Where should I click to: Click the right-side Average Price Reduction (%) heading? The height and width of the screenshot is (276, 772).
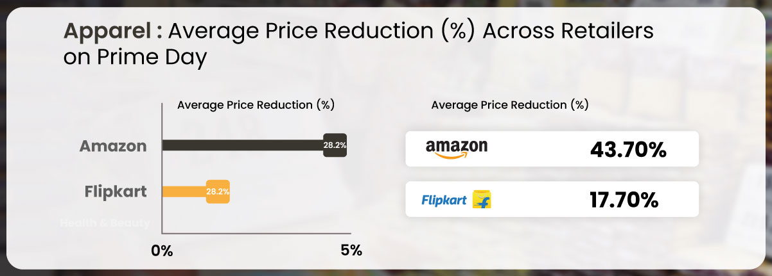[510, 104]
